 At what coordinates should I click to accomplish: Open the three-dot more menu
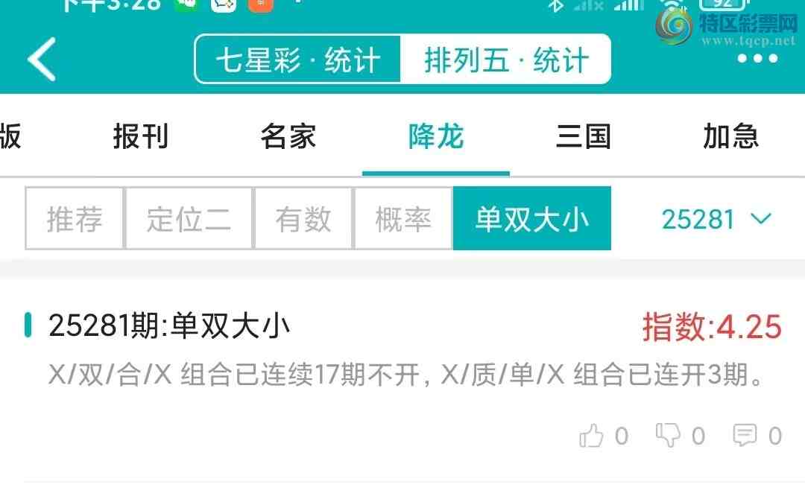pos(757,58)
